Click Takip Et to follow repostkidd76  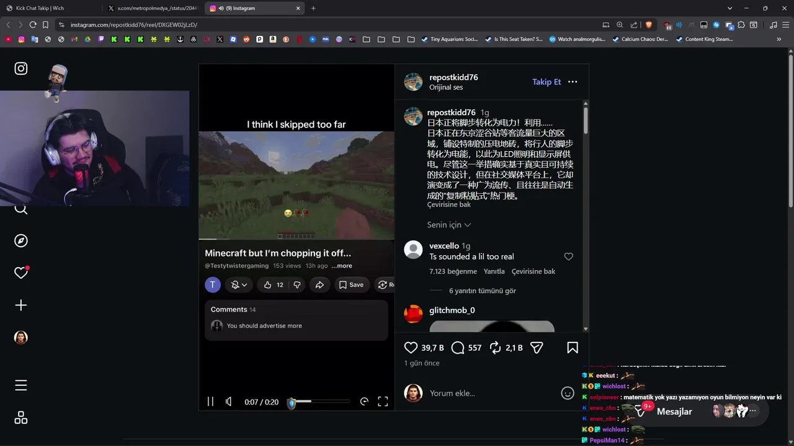[x=546, y=82]
